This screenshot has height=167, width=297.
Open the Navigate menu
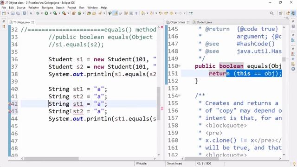[x=47, y=7]
